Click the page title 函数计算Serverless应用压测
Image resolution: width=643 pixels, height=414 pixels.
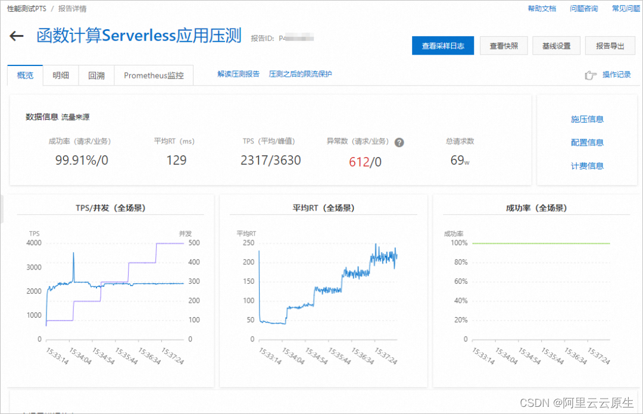(x=139, y=36)
